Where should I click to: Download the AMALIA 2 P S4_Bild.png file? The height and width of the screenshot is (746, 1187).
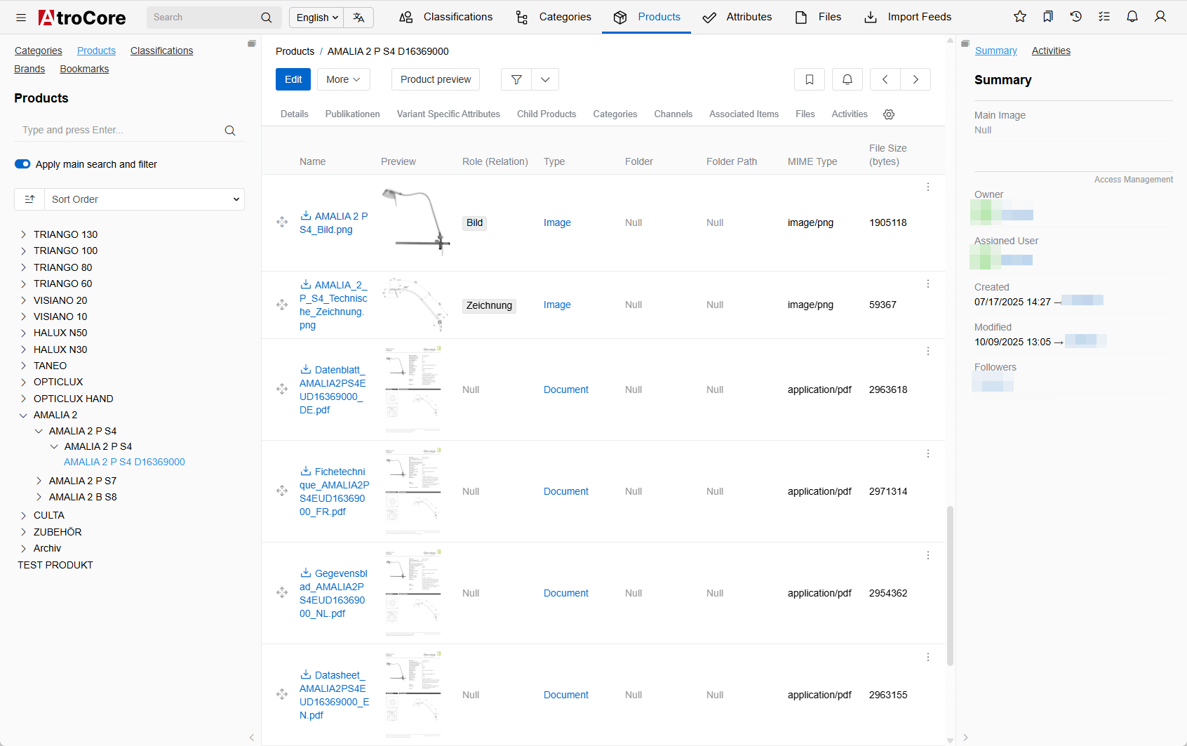(306, 216)
